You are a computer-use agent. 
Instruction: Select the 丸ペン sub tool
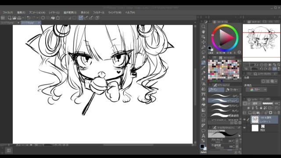click(223, 111)
